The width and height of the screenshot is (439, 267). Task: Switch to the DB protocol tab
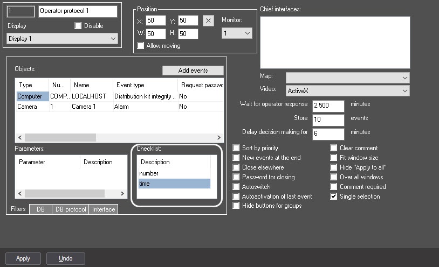tap(70, 209)
